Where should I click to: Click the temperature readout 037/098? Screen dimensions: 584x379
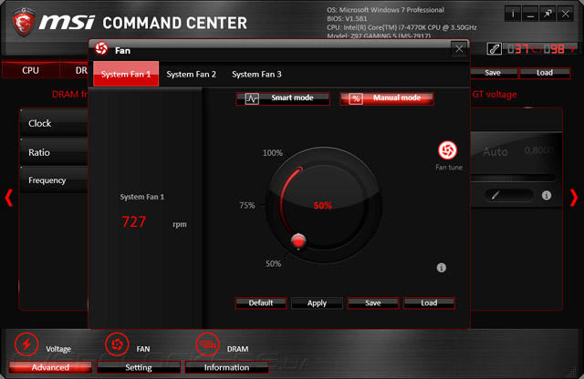tap(541, 48)
